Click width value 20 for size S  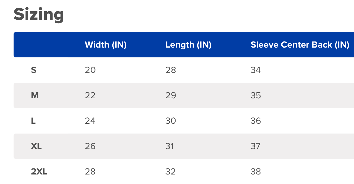point(90,70)
